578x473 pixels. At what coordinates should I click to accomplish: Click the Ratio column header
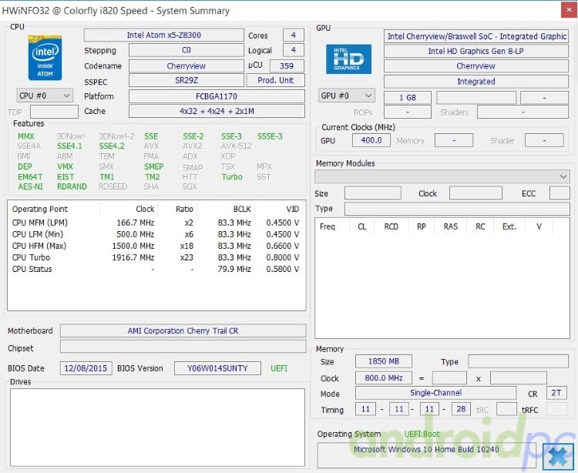coord(177,209)
